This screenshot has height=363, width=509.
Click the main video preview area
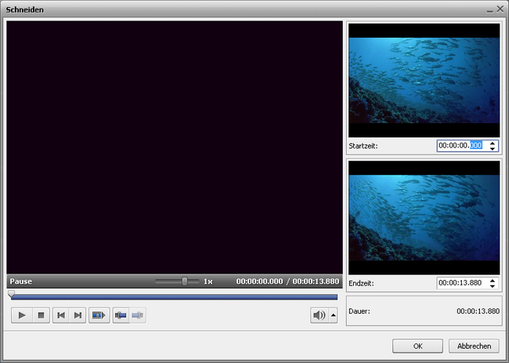[x=175, y=147]
